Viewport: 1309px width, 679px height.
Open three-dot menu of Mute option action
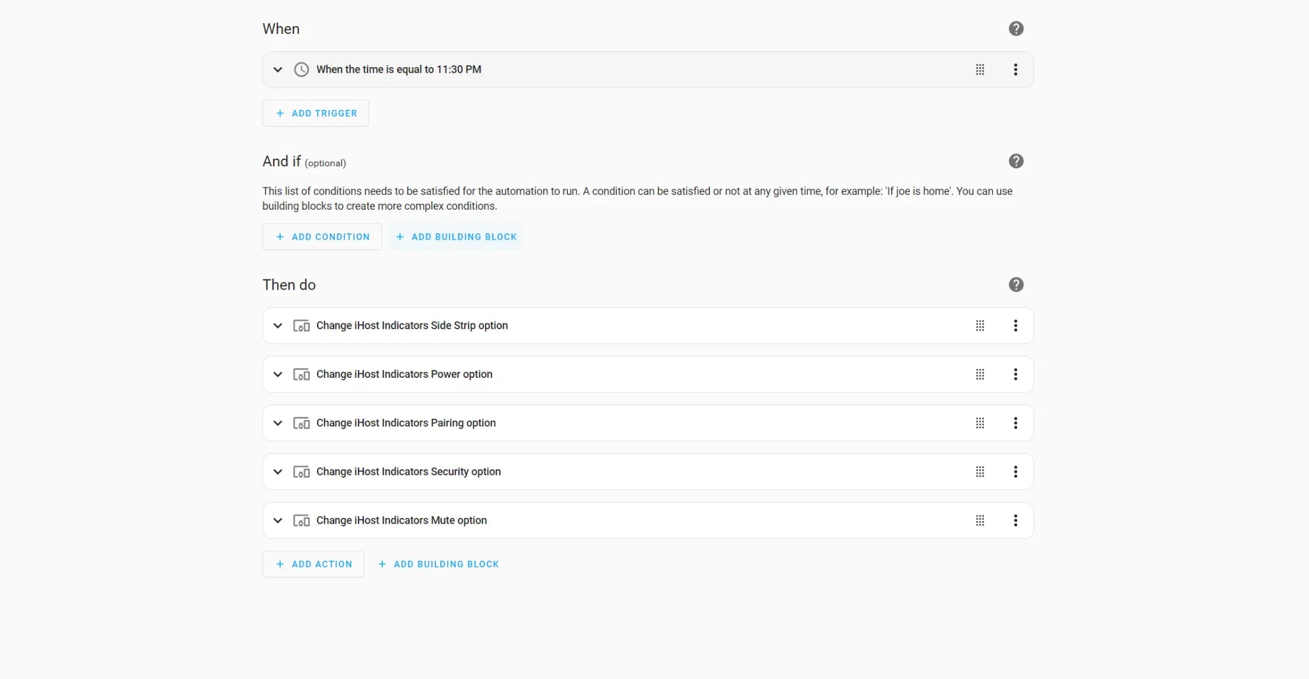pyautogui.click(x=1015, y=520)
